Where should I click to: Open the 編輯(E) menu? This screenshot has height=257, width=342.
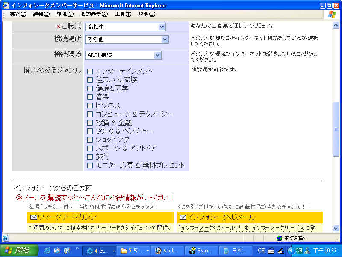point(41,14)
